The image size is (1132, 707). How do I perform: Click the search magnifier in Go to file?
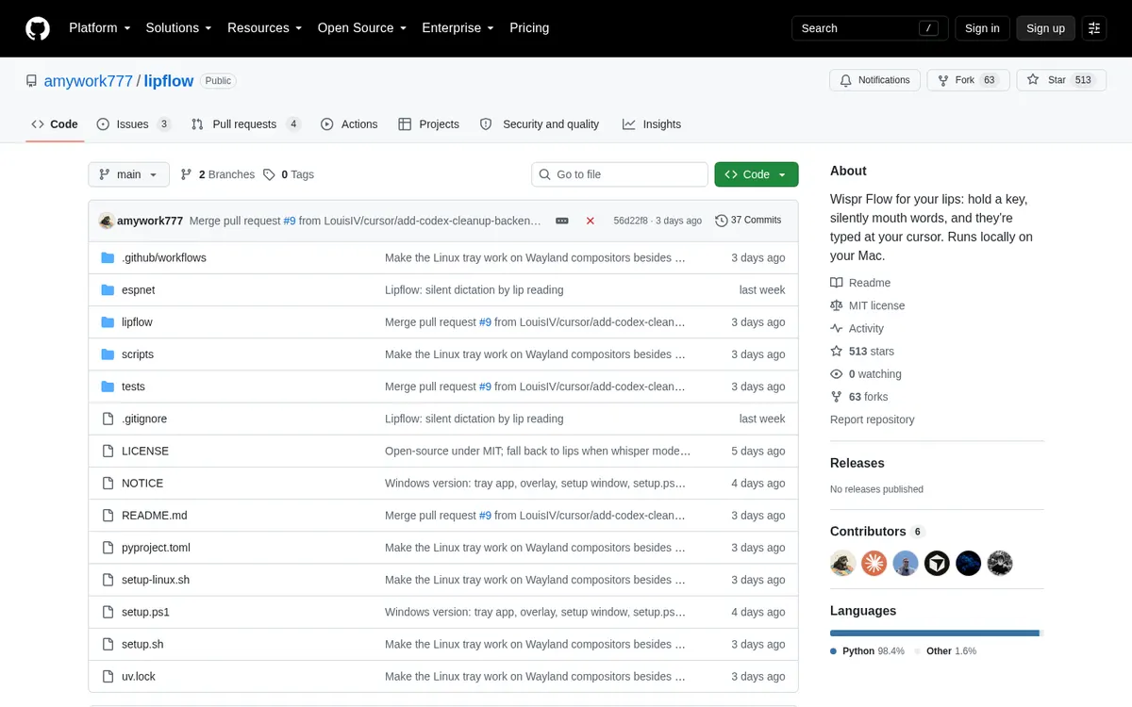pyautogui.click(x=545, y=174)
